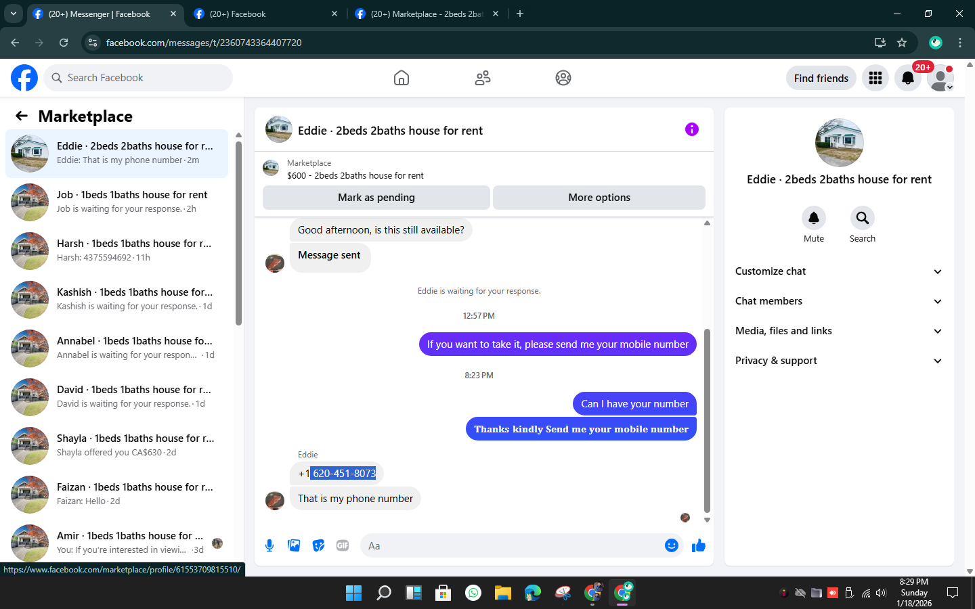The height and width of the screenshot is (609, 975).
Task: Expand Chat members section
Action: click(x=839, y=301)
